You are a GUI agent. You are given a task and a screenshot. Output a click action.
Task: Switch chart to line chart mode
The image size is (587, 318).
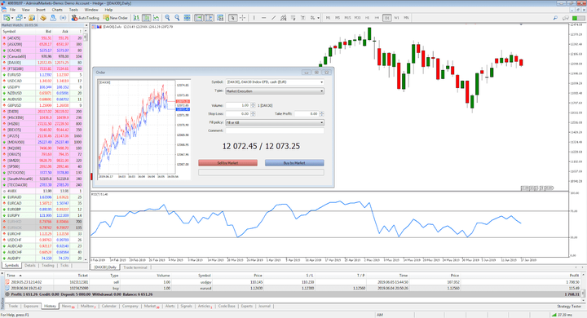pyautogui.click(x=156, y=18)
